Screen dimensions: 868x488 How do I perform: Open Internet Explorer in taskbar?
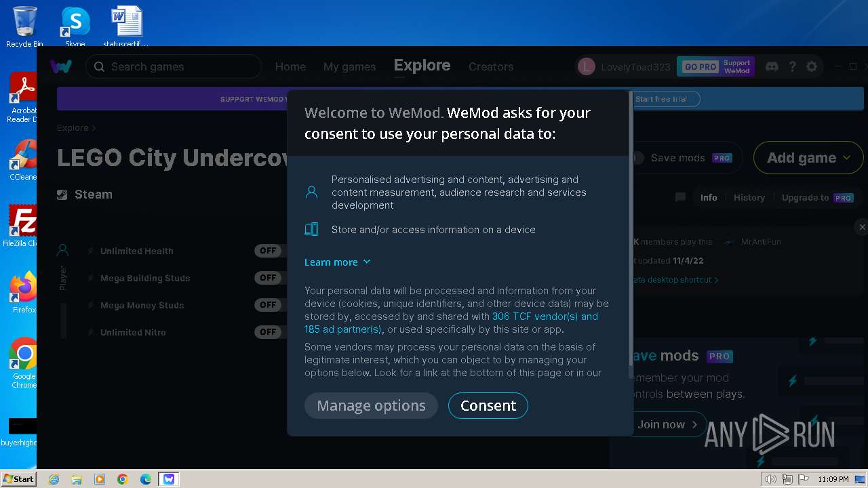54,479
